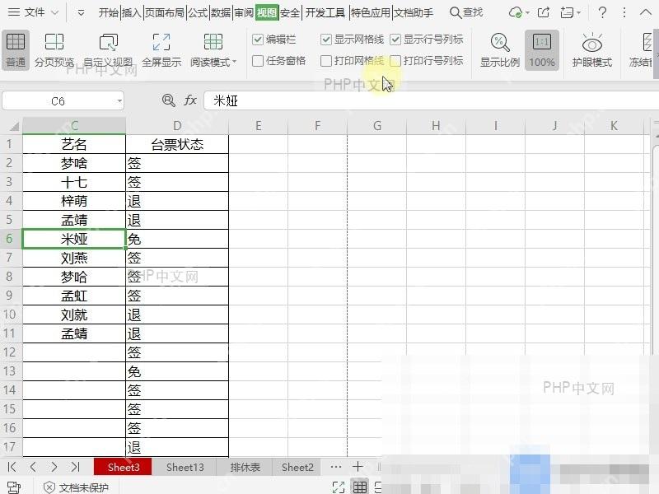
Task: Click status bar normal grid view icon
Action: click(x=360, y=487)
